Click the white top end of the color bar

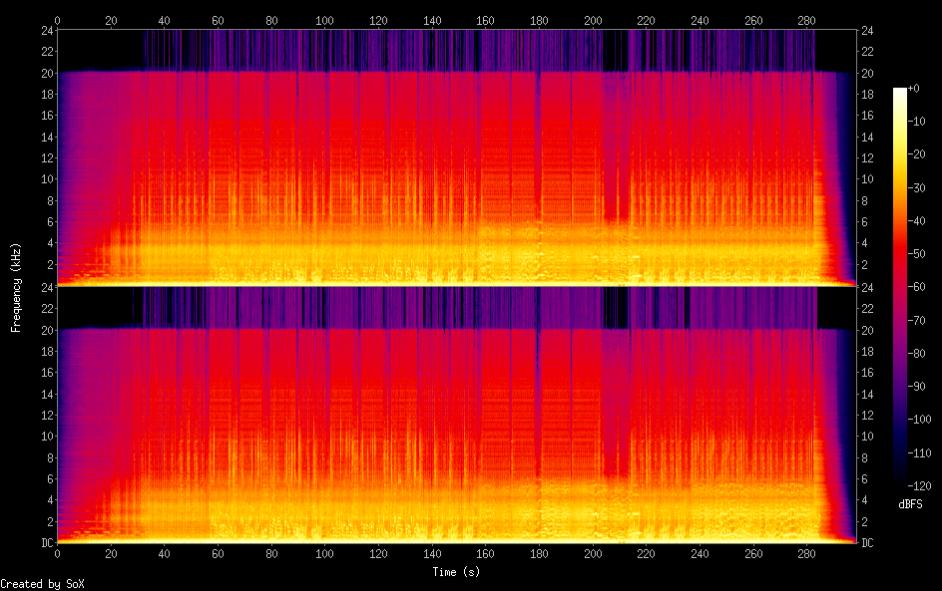(900, 92)
